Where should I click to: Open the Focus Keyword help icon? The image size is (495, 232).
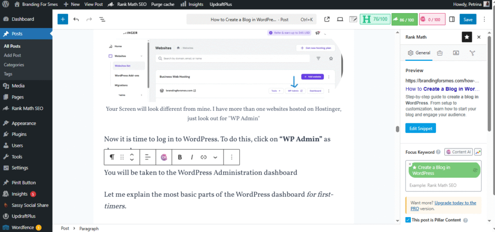(438, 152)
